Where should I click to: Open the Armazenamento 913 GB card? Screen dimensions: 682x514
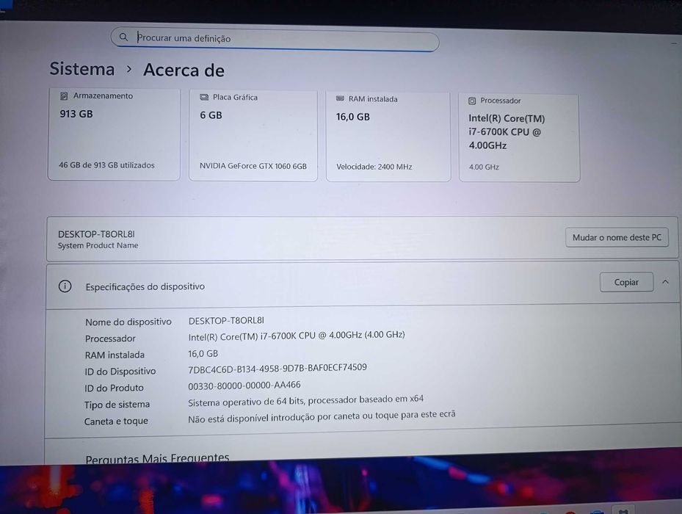click(x=114, y=134)
